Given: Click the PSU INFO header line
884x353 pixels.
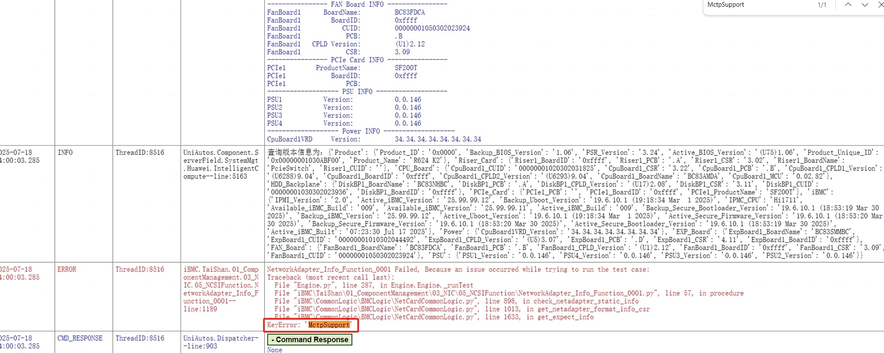Looking at the screenshot, I should (357, 92).
